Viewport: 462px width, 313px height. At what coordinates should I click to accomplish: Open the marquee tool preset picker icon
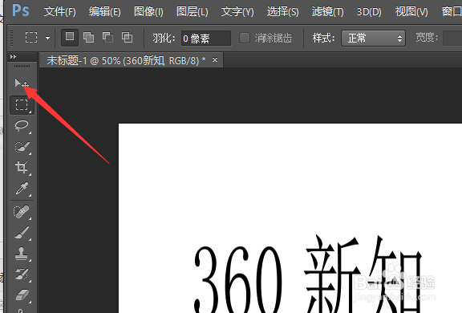coord(31,38)
